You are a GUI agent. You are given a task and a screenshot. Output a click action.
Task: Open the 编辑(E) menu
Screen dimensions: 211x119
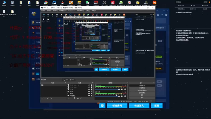click(49, 11)
